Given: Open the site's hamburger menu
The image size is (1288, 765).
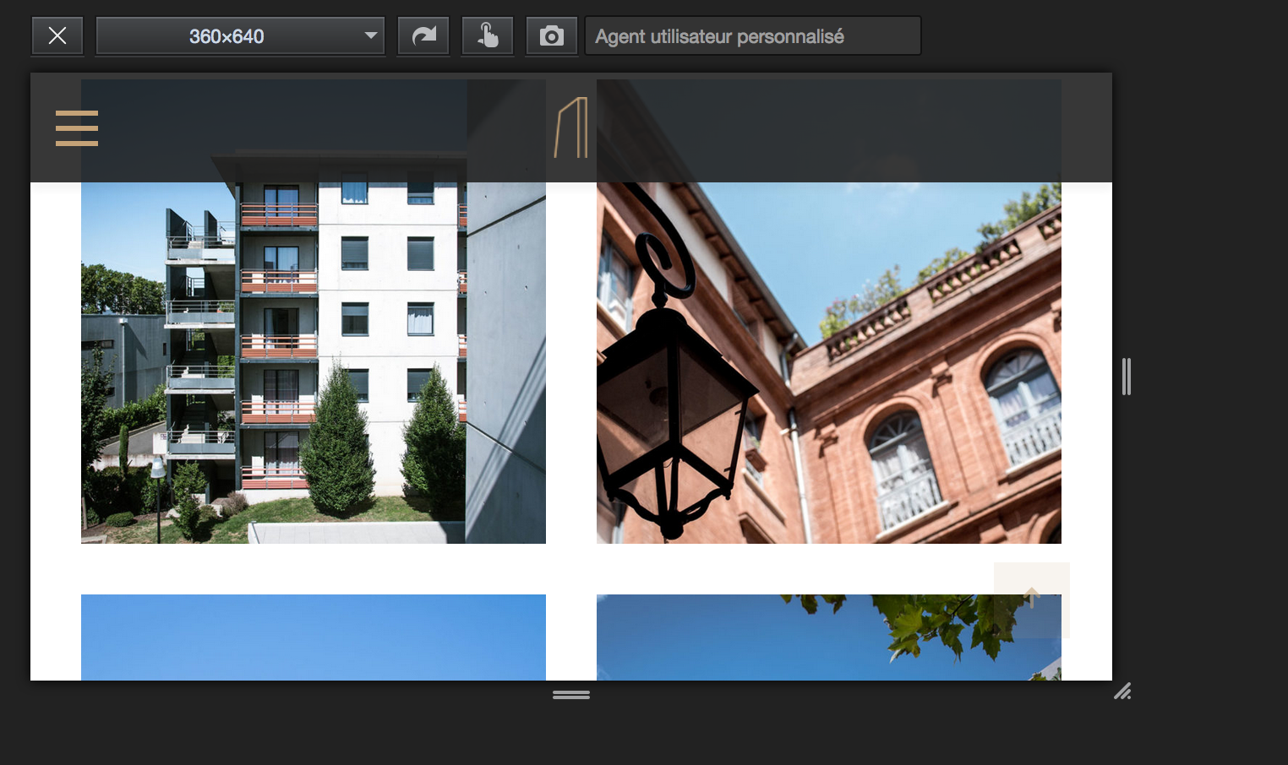Looking at the screenshot, I should tap(77, 128).
